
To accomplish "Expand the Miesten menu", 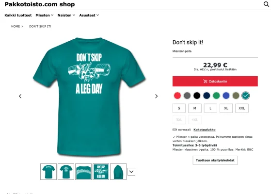I will (45, 15).
